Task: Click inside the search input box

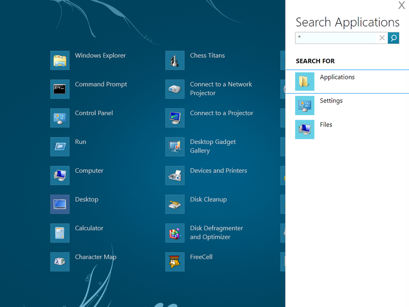Action: [337, 38]
